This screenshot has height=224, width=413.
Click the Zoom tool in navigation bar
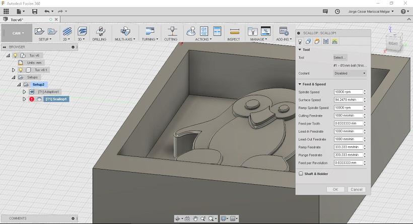203,218
